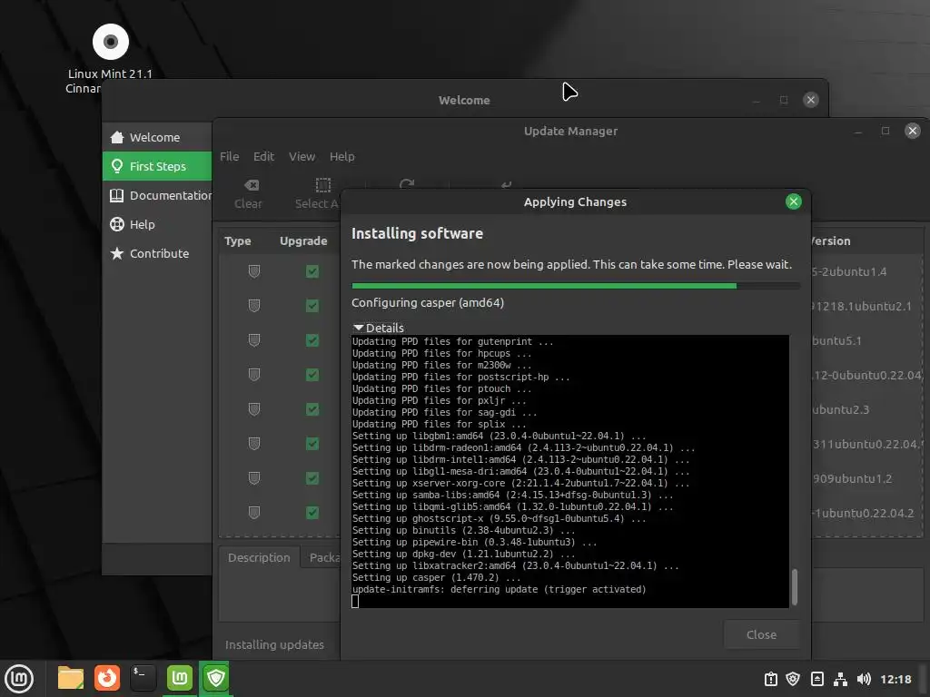930x697 pixels.
Task: Open the sound volume tray icon
Action: click(864, 679)
